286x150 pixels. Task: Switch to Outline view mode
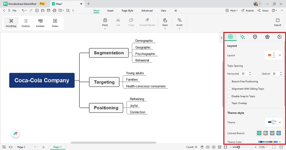coord(26,23)
